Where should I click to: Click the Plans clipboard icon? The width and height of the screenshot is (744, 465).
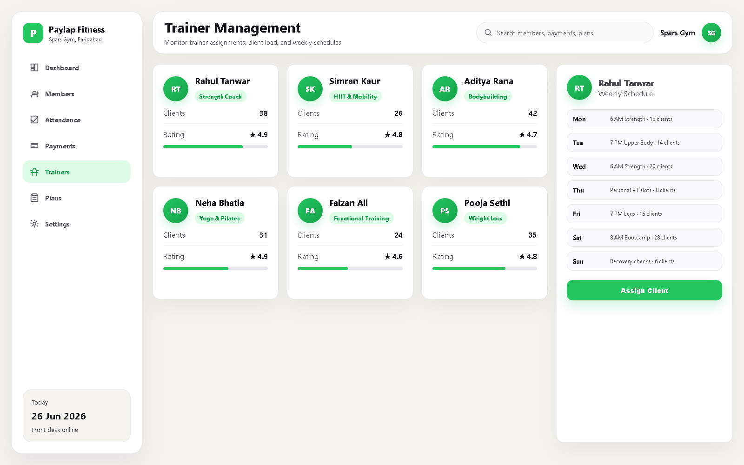34,198
